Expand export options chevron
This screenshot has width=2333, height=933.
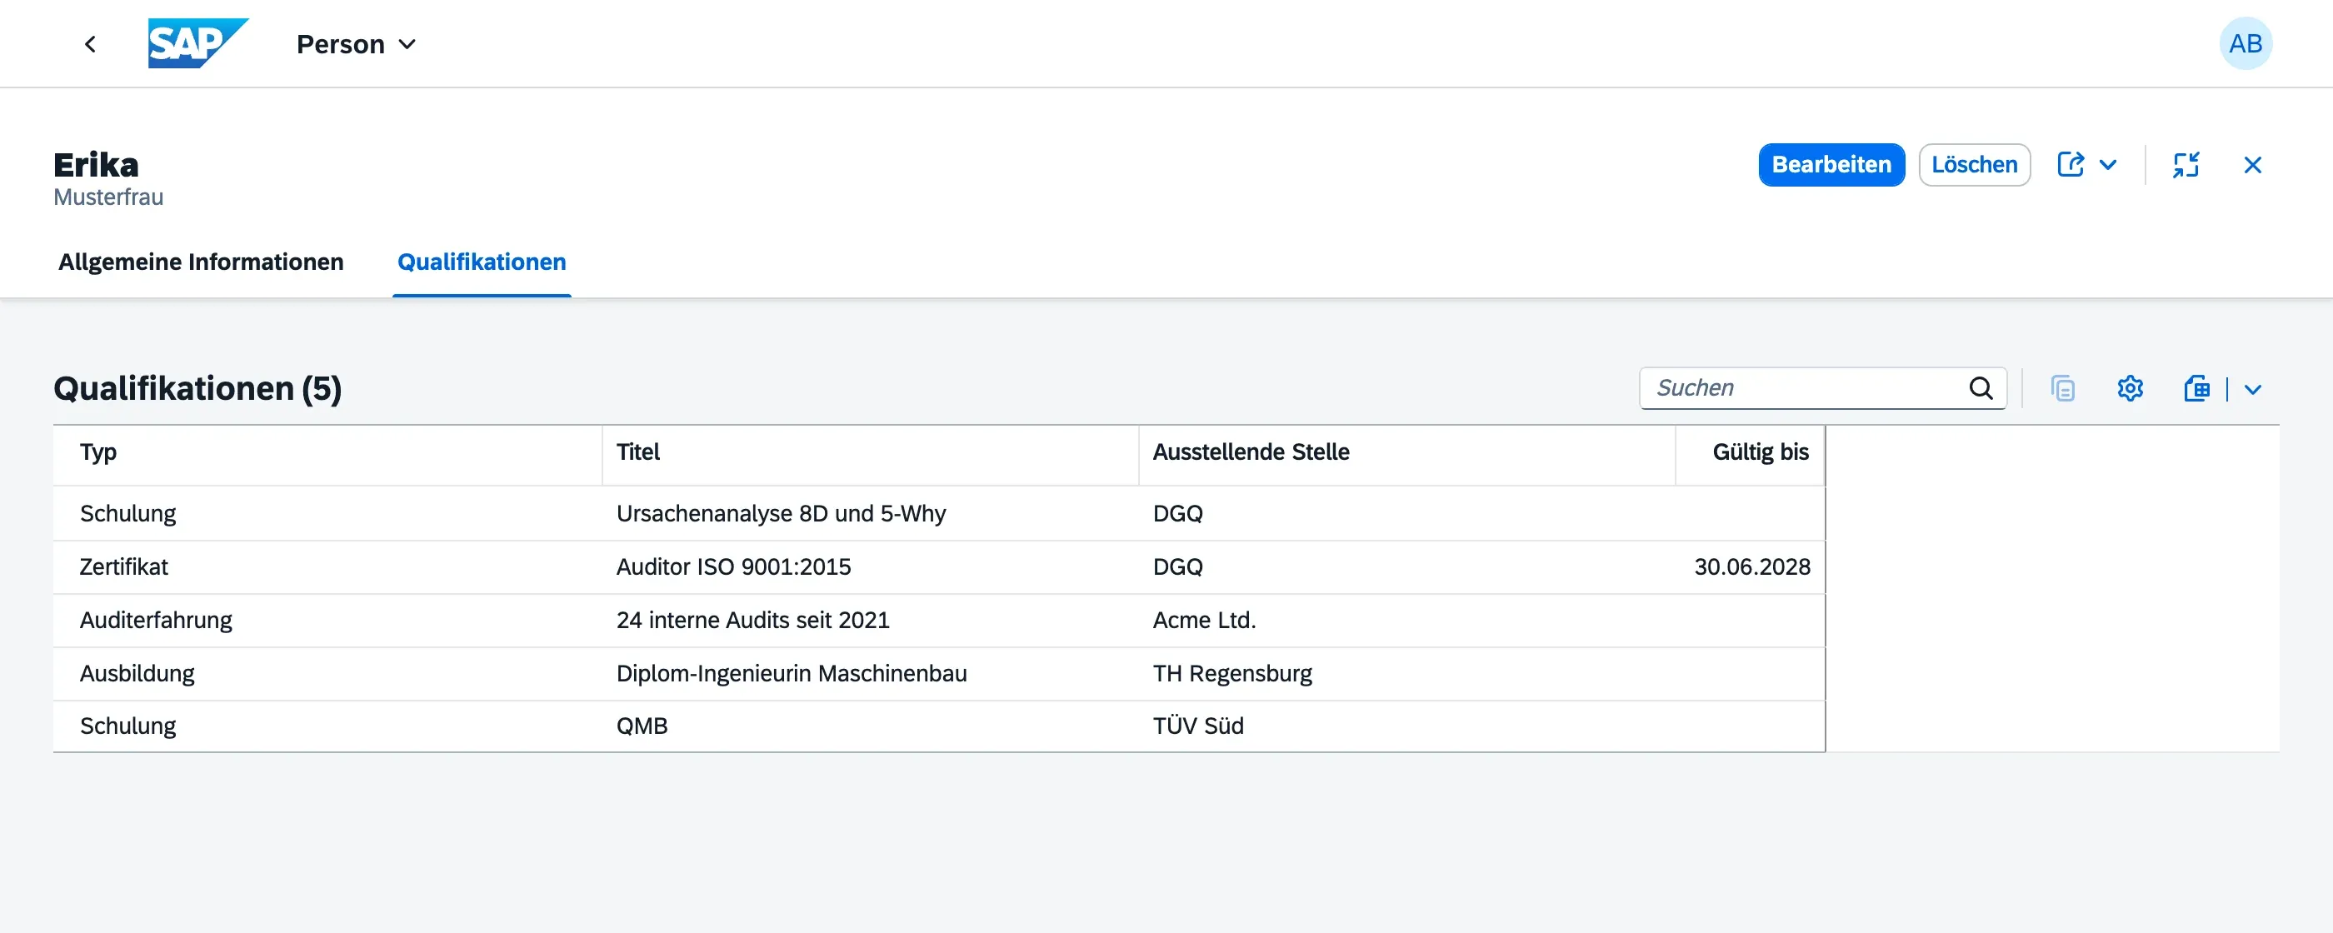pos(2252,388)
